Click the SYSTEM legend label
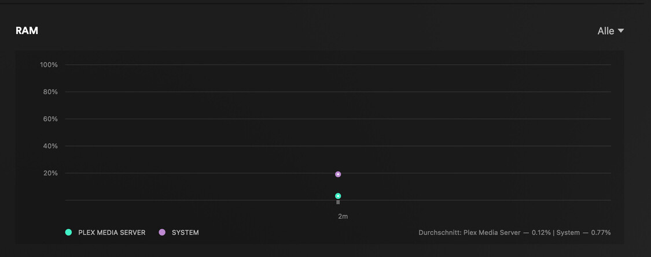Viewport: 651px width, 257px height. coord(185,233)
